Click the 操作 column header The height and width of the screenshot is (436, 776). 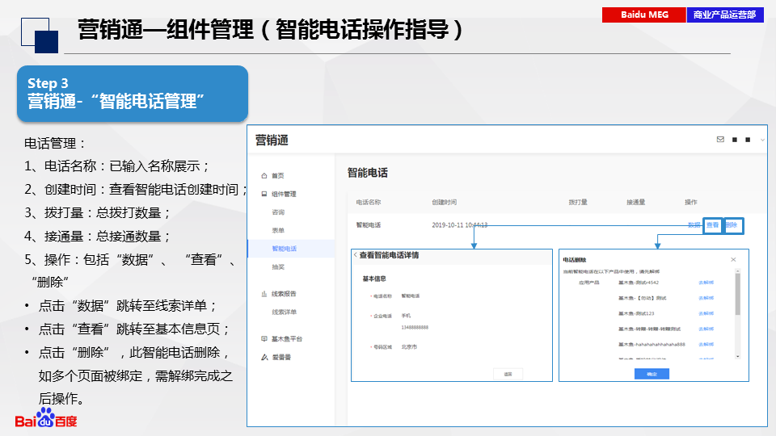(x=691, y=202)
